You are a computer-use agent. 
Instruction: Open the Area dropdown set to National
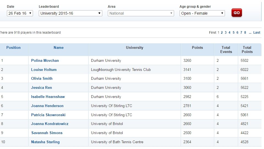tap(141, 13)
